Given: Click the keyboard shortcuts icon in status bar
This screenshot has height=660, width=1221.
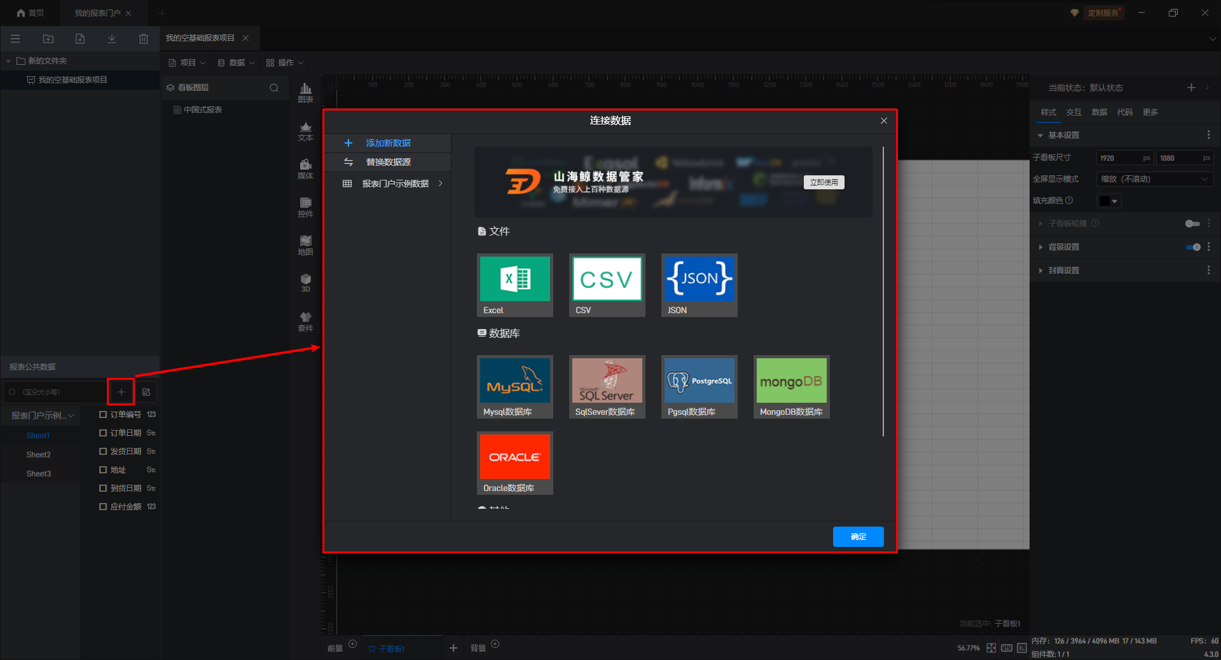Looking at the screenshot, I should pyautogui.click(x=1007, y=648).
